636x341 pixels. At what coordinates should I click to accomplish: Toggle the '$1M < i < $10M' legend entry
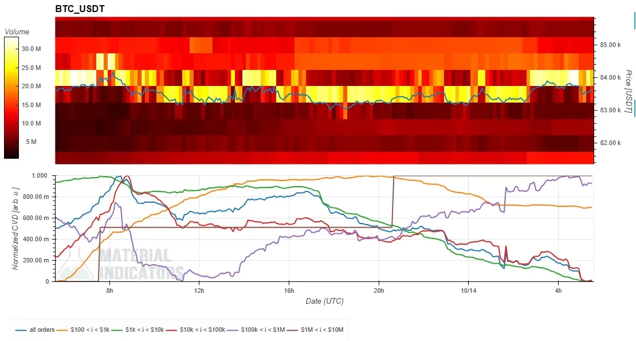315,330
